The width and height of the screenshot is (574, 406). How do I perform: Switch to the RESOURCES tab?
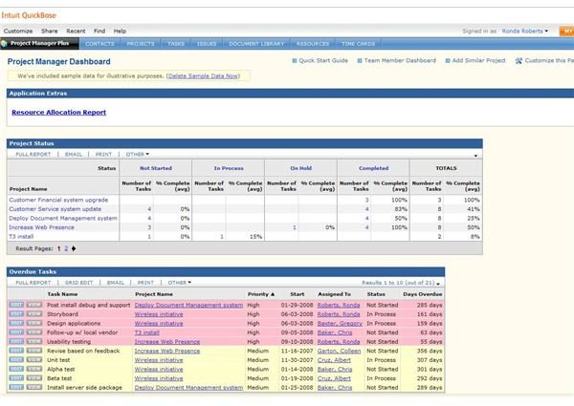pos(313,44)
